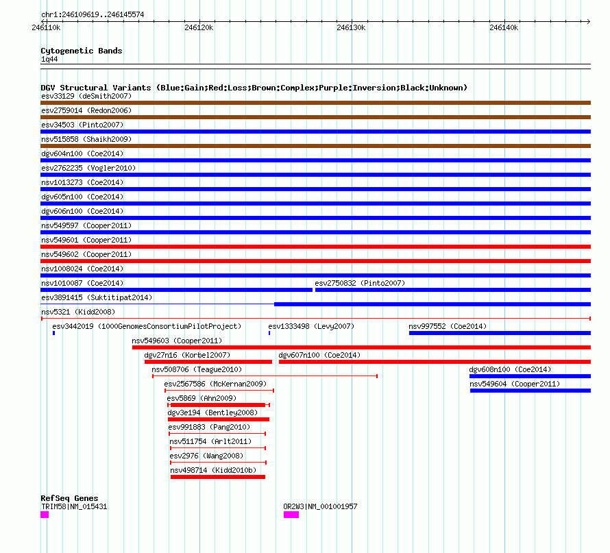The image size is (610, 553).
Task: Click esv3442019 (1000GenomesConsortiumPilotProject) label
Action: 147,326
